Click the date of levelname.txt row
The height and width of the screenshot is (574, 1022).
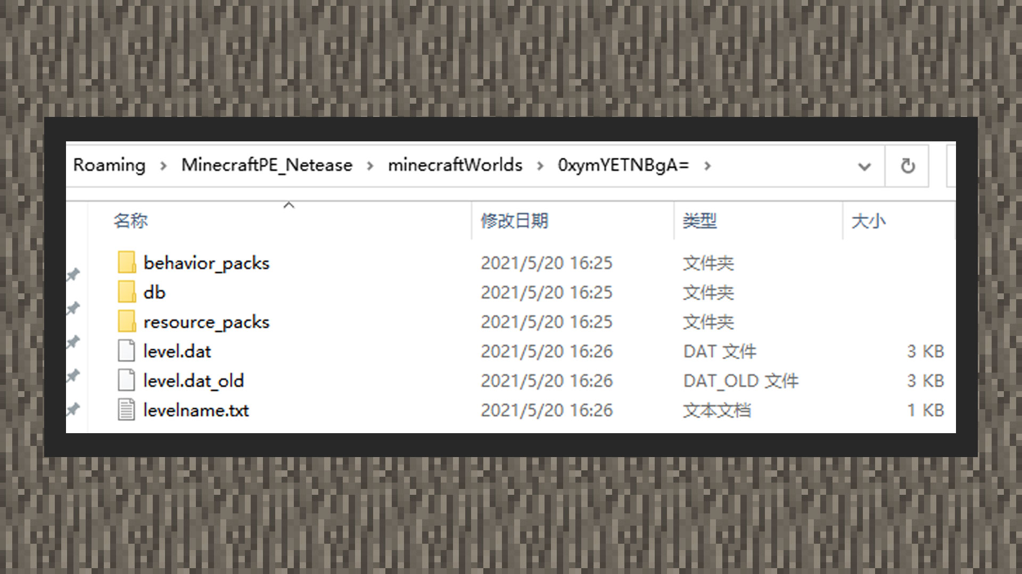coord(547,410)
